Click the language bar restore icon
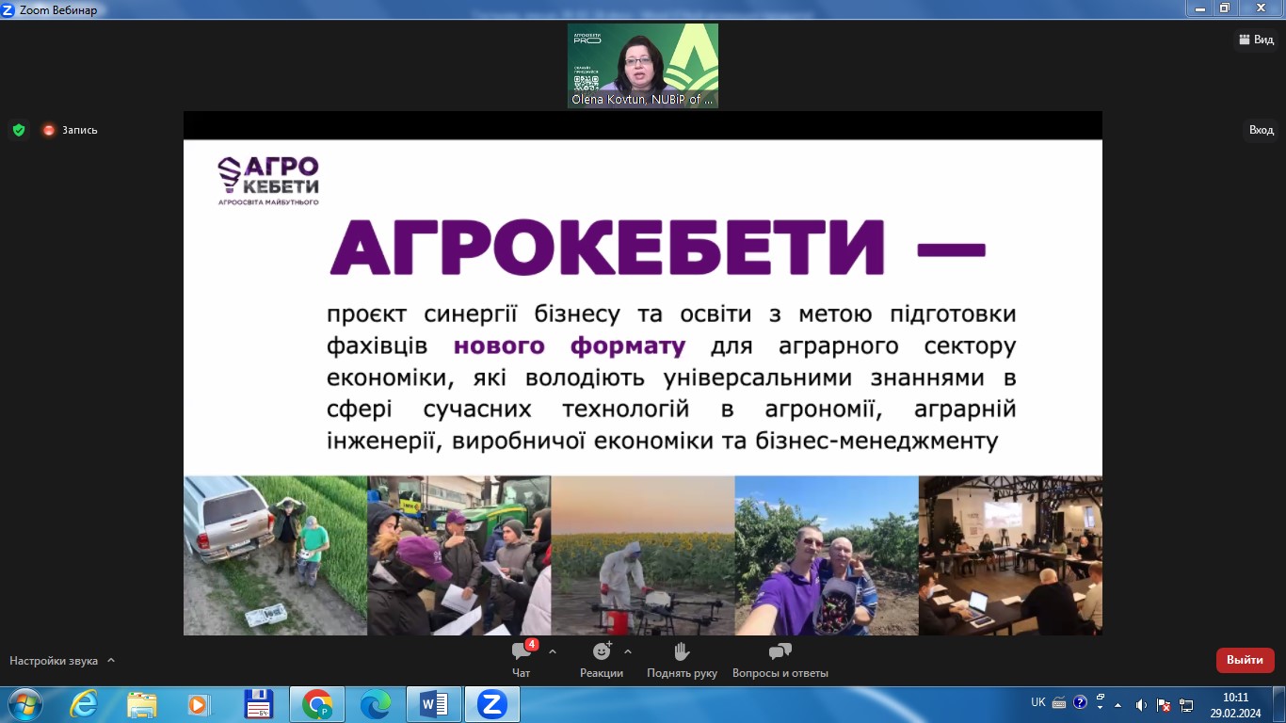Screen dimensions: 1286x723 coord(1100,698)
